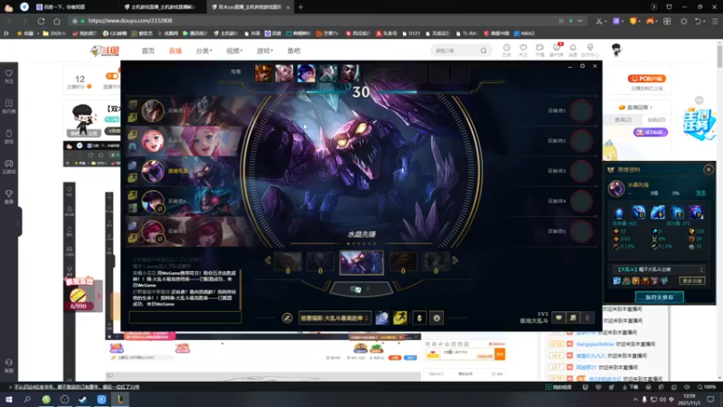Open the 鱼吧 nav tab

coord(294,51)
